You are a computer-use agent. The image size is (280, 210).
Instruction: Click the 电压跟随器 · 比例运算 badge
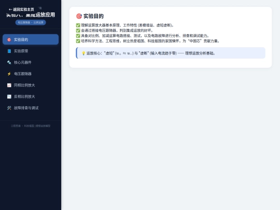click(x=31, y=22)
